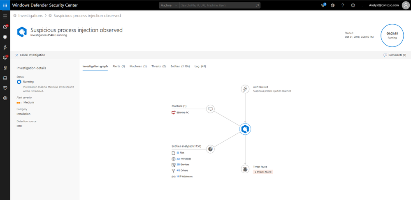This screenshot has height=200, width=411.
Task: Open the Settings gear in sidebar
Action: click(x=5, y=98)
